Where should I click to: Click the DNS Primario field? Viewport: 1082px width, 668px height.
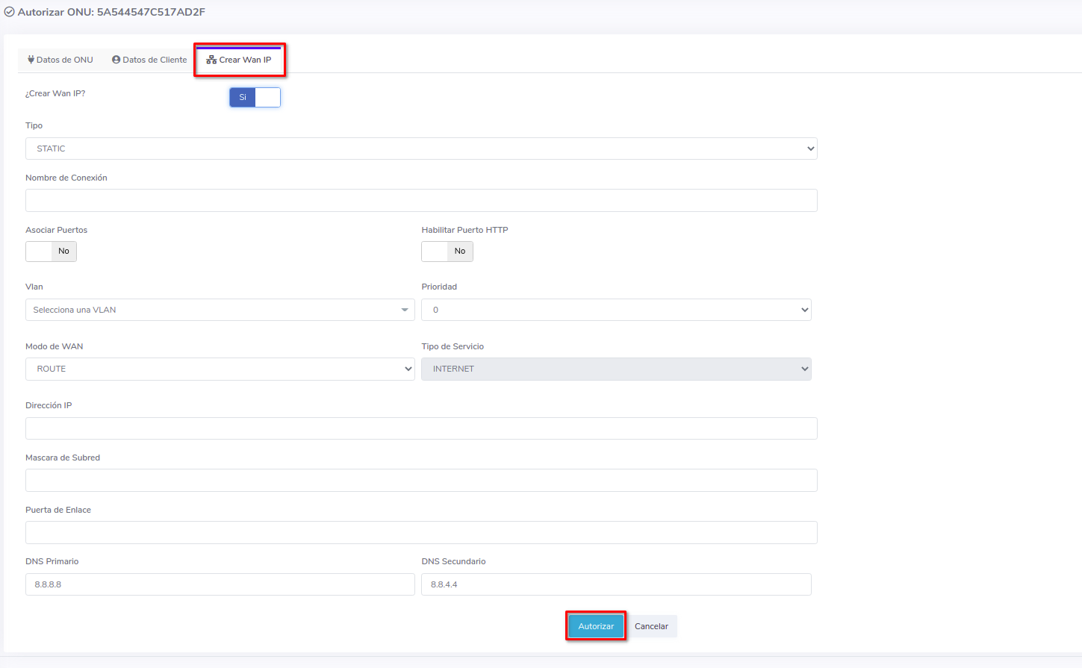(220, 584)
